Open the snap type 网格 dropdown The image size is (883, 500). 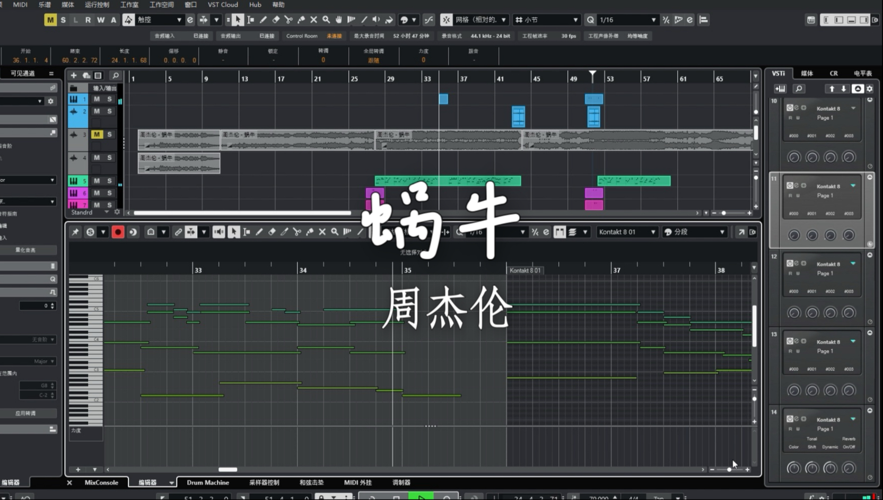click(482, 20)
